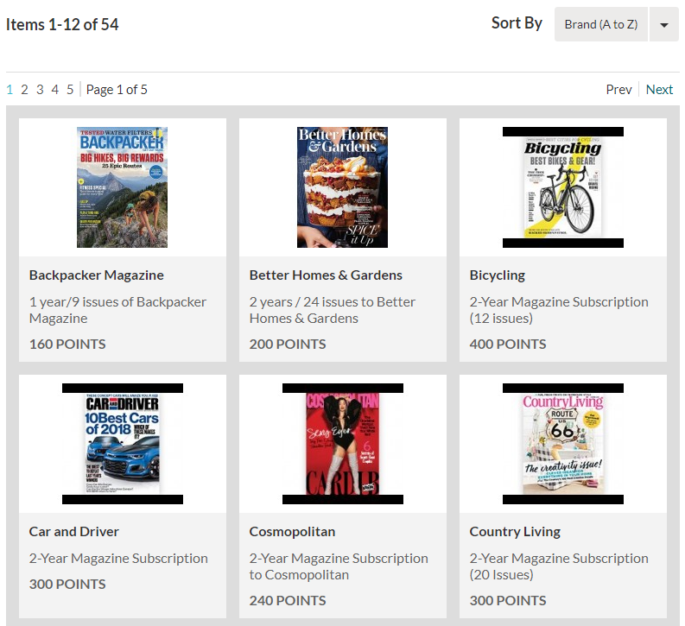Select the Cosmopolitan magazine cover image
The width and height of the screenshot is (685, 626).
(342, 444)
